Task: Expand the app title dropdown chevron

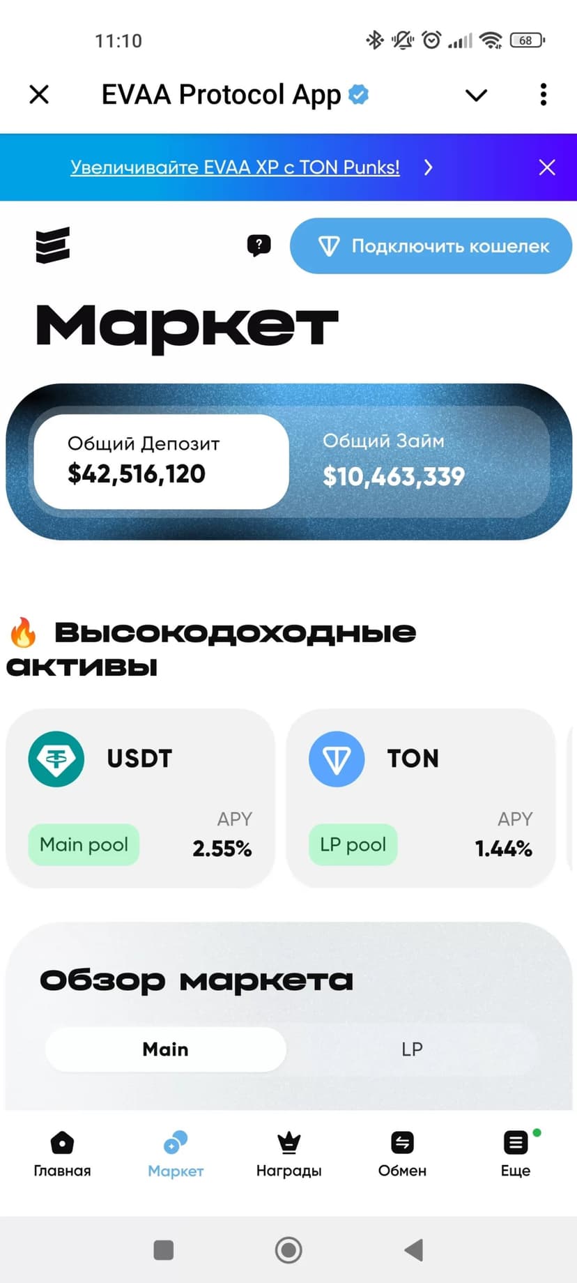Action: 476,95
